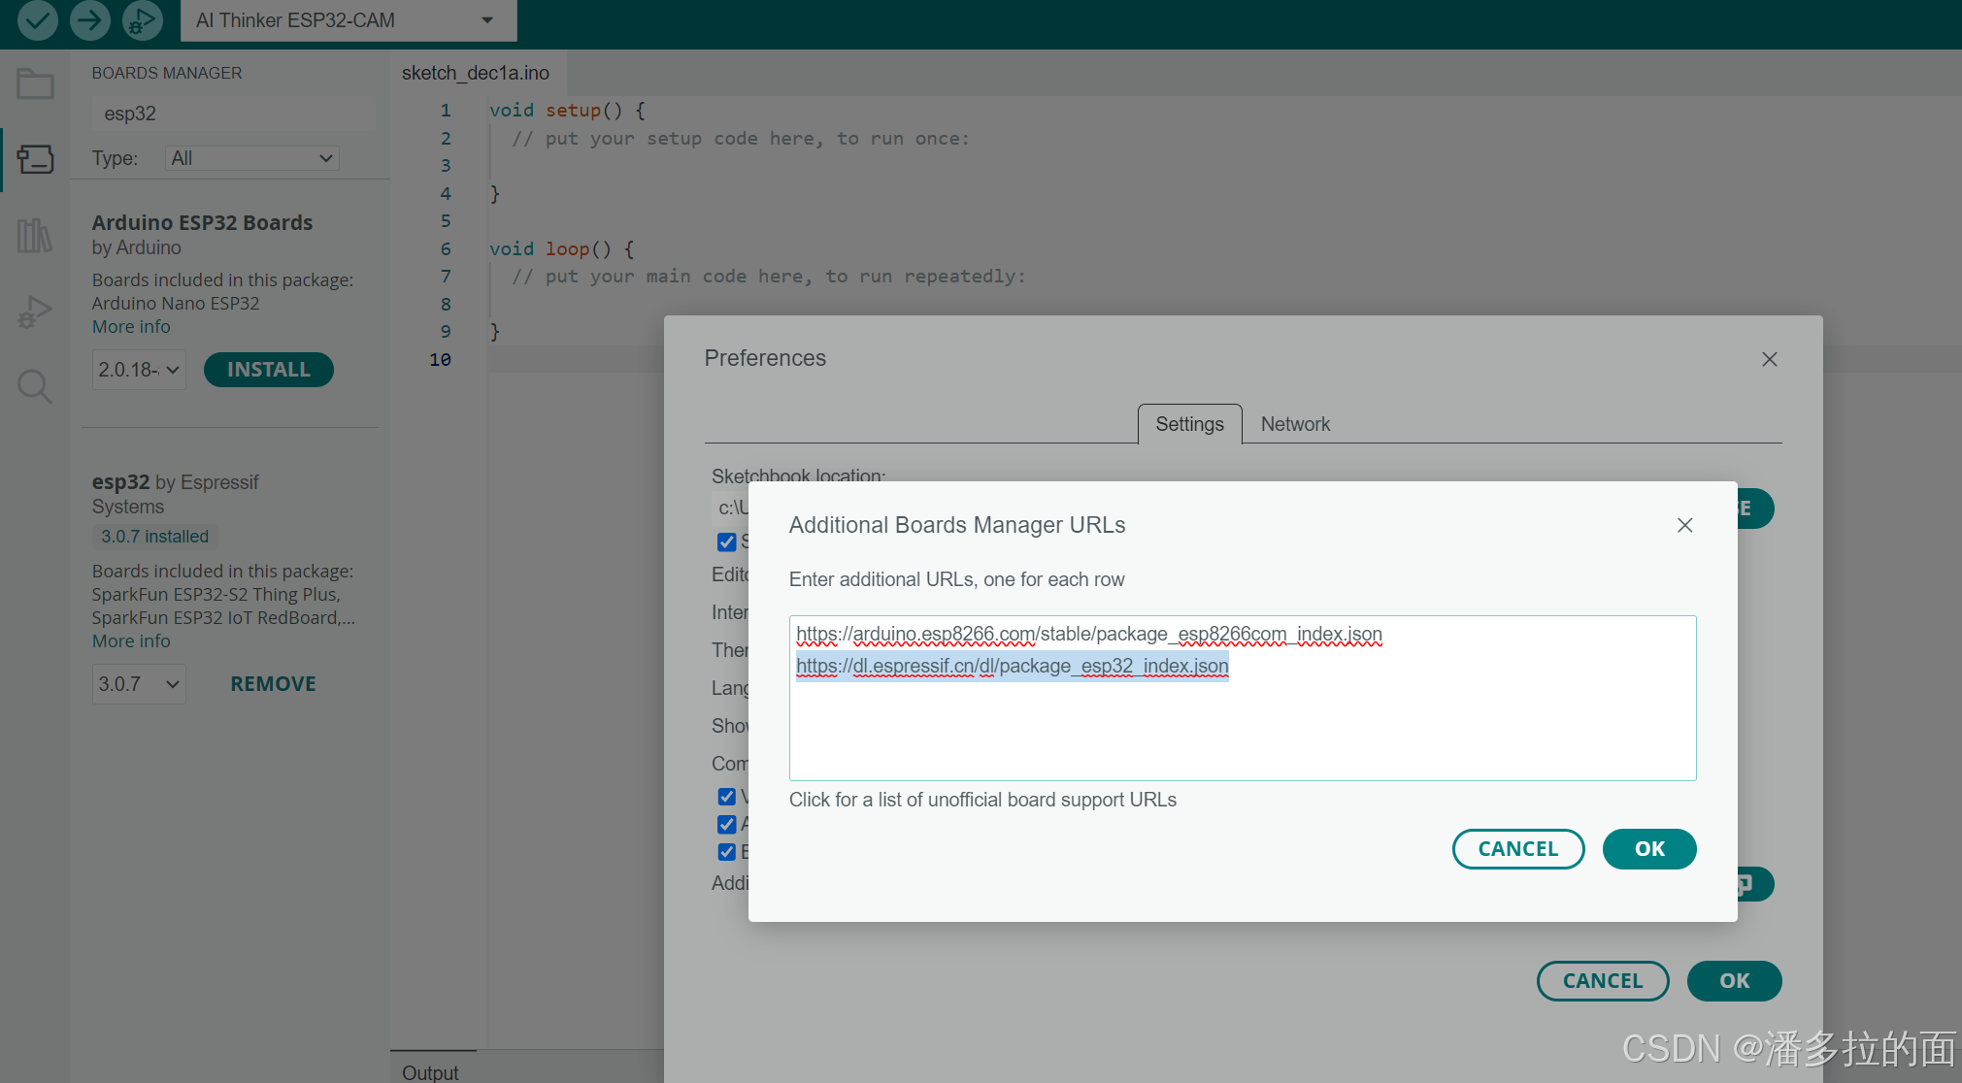Click the Start Debugging toolbar icon
1962x1083 pixels.
(143, 19)
